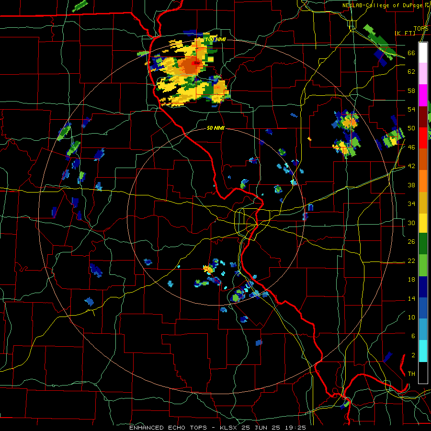Select the 54 legend value

point(411,109)
